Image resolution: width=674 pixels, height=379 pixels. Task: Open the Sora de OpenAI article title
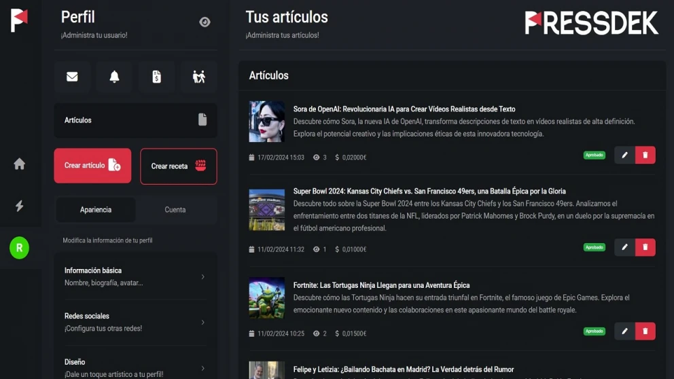(404, 109)
